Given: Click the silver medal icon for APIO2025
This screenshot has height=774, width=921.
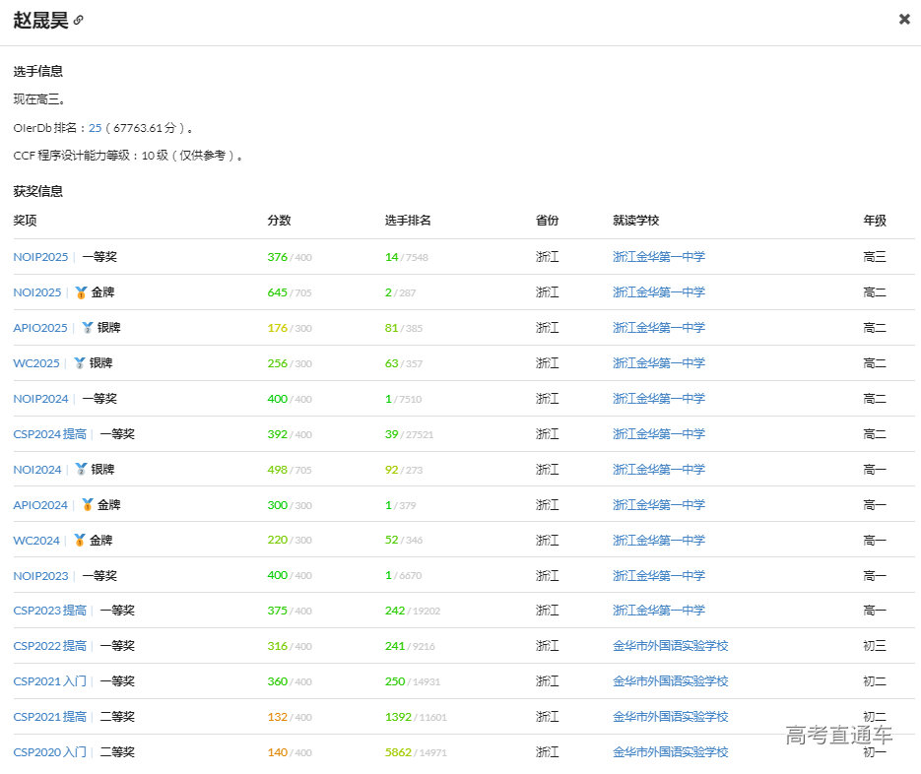Looking at the screenshot, I should click(x=87, y=328).
